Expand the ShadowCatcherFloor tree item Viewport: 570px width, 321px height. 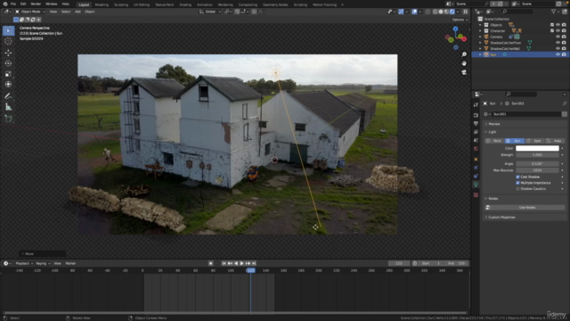tap(480, 43)
